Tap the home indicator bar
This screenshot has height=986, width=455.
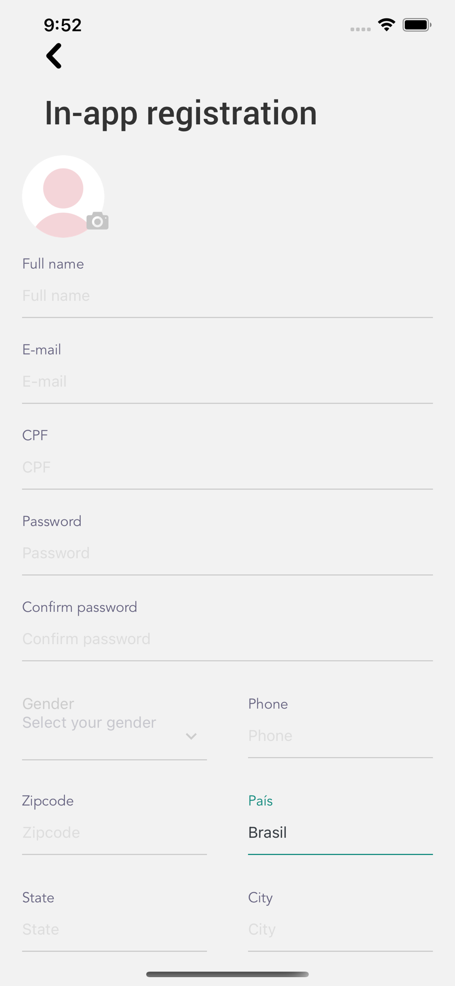click(227, 974)
